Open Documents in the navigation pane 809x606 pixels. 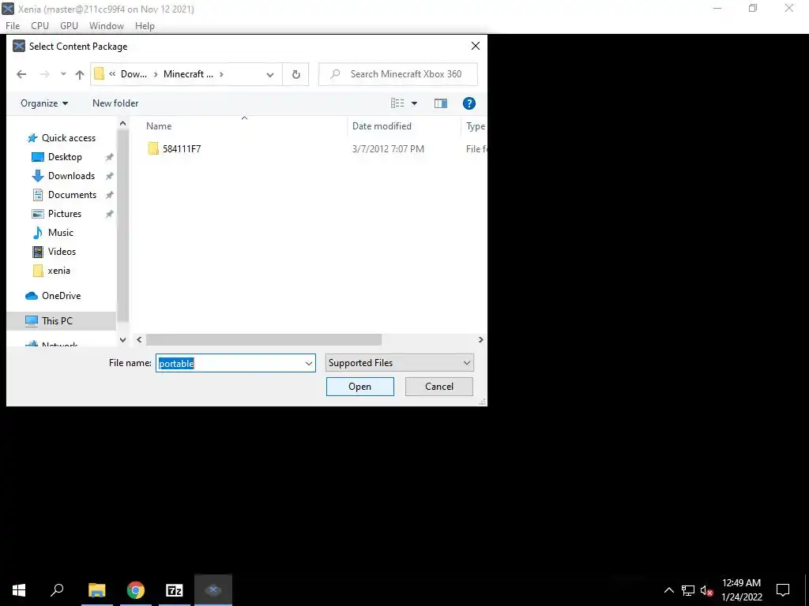pos(72,195)
